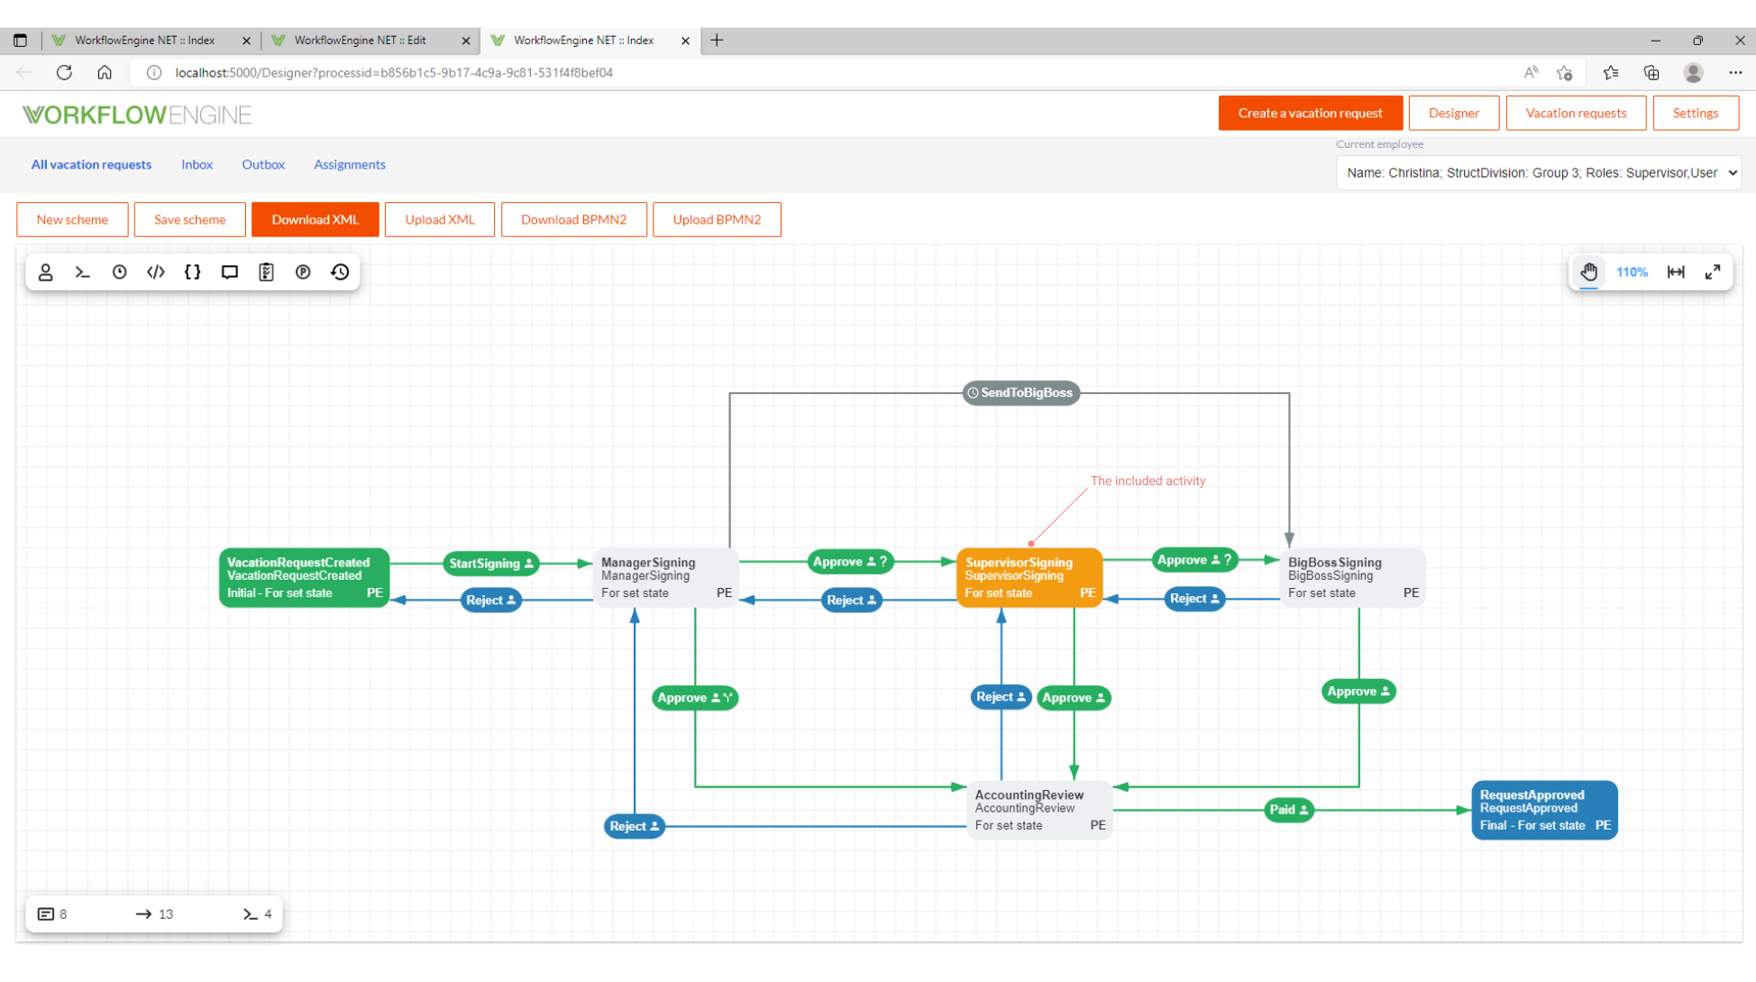Select the StartSigning transition label
1756x982 pixels.
pyautogui.click(x=491, y=564)
